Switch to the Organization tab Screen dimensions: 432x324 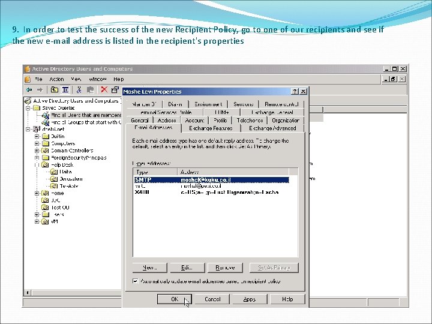coord(286,121)
